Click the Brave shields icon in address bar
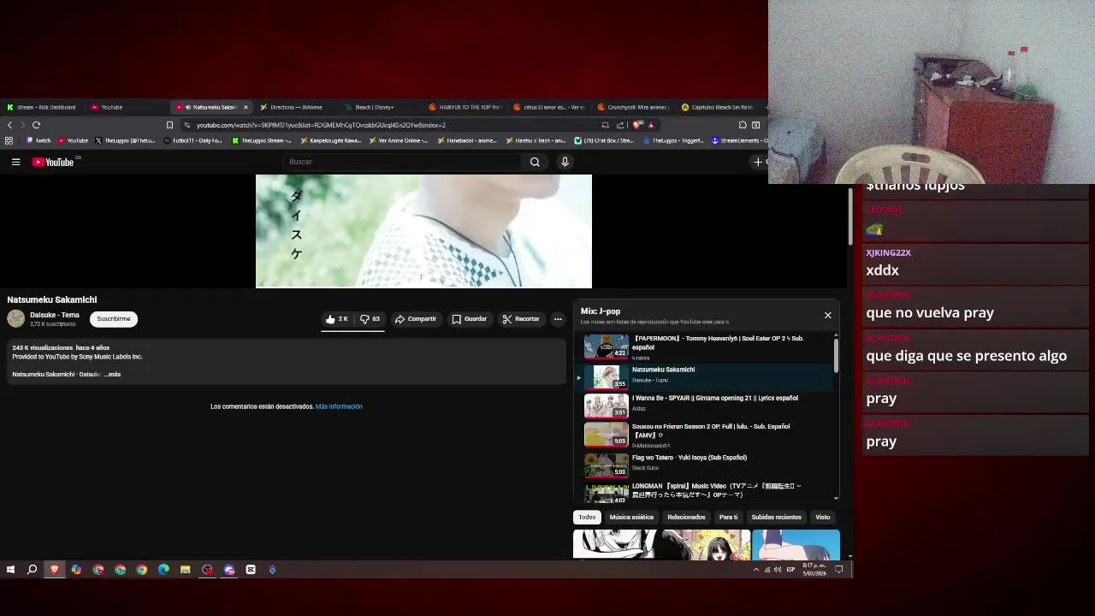1095x616 pixels. (637, 125)
